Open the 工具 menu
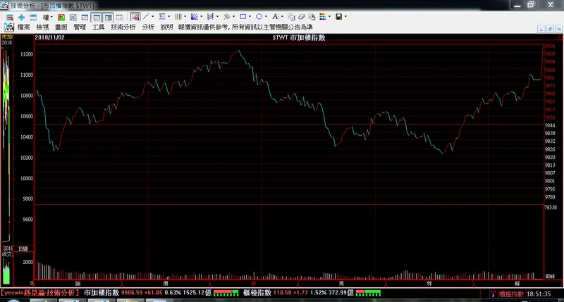This screenshot has width=564, height=302. point(98,27)
